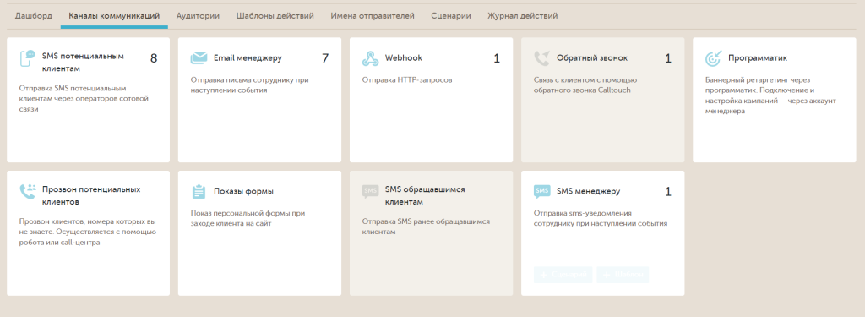Click the SMS обращавшимся клиентам bubble icon
Screen dimensions: 865x317
click(x=370, y=191)
